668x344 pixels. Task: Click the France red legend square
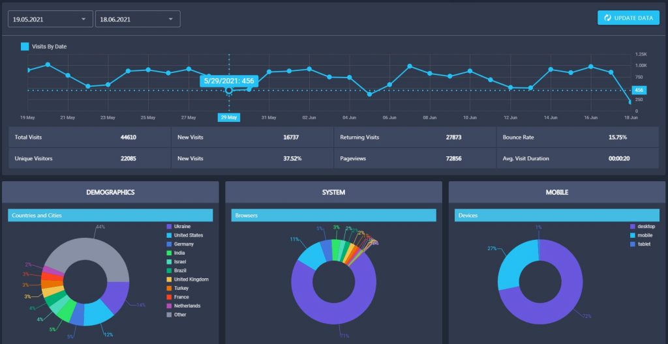coord(169,297)
